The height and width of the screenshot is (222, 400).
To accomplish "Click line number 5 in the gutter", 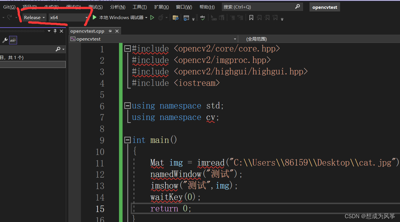I will click(102, 95).
